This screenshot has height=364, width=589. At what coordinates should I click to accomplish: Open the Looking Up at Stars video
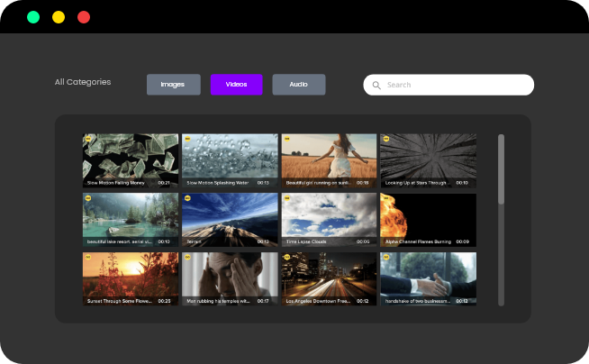coord(428,158)
